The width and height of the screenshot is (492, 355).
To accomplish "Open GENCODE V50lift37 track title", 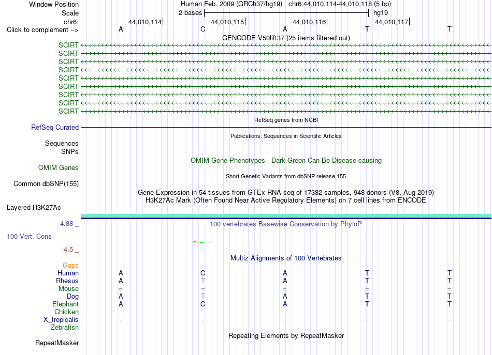I will (286, 38).
